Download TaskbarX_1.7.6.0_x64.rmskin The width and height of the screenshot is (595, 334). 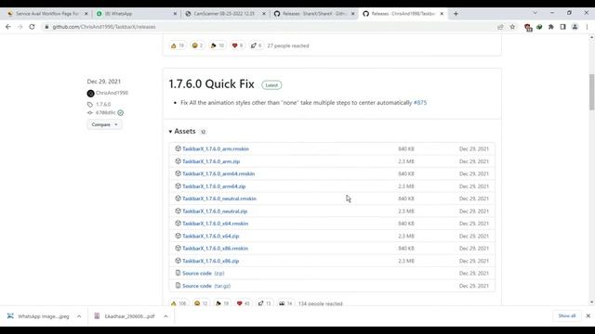tap(215, 224)
